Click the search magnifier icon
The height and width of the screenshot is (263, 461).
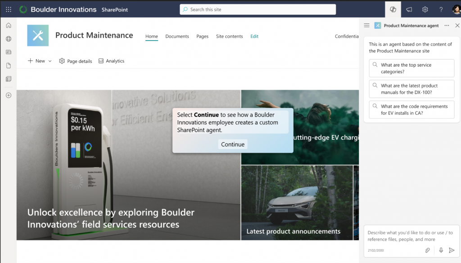point(185,9)
